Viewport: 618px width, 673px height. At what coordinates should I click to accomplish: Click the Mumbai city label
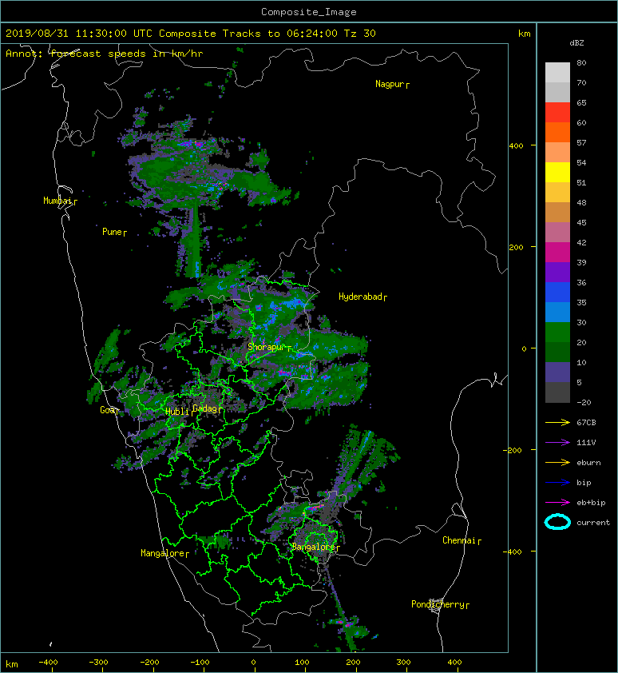pos(57,201)
